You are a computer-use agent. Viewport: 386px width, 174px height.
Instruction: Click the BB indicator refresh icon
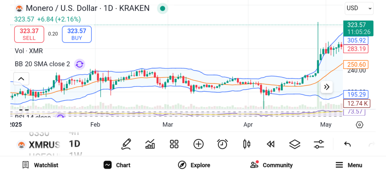point(80,64)
